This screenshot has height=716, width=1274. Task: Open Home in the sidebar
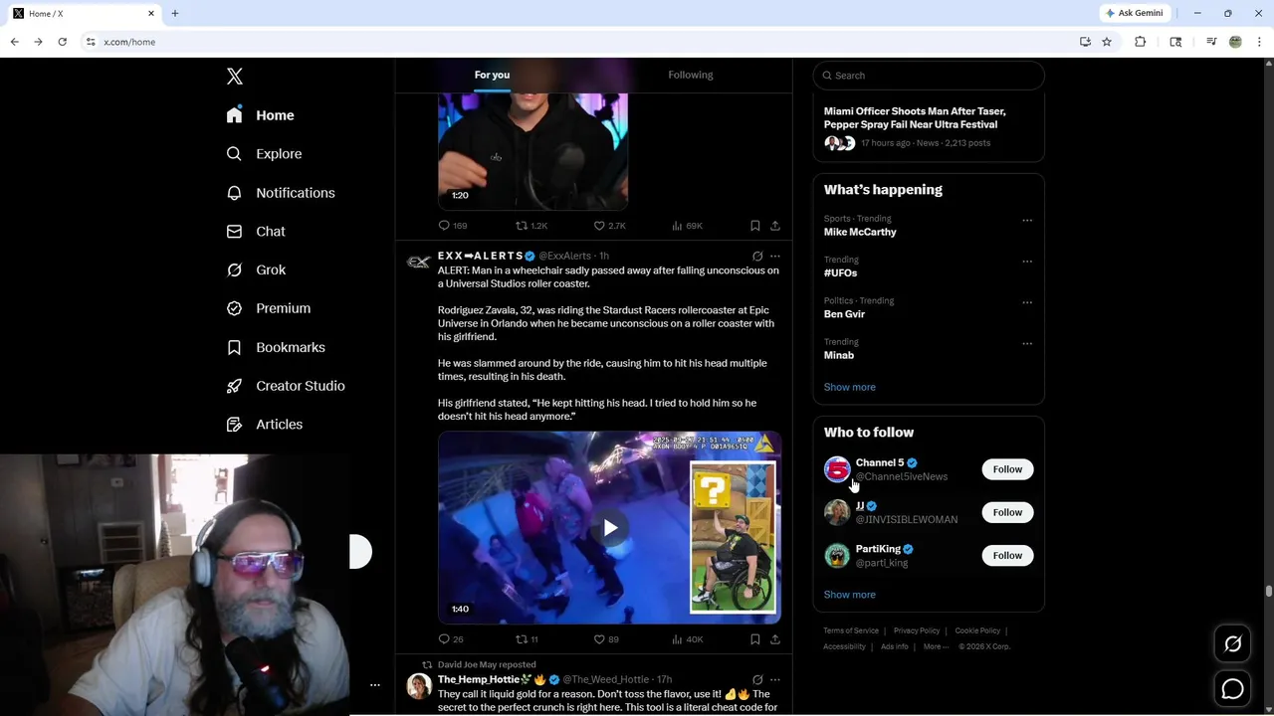(260, 115)
